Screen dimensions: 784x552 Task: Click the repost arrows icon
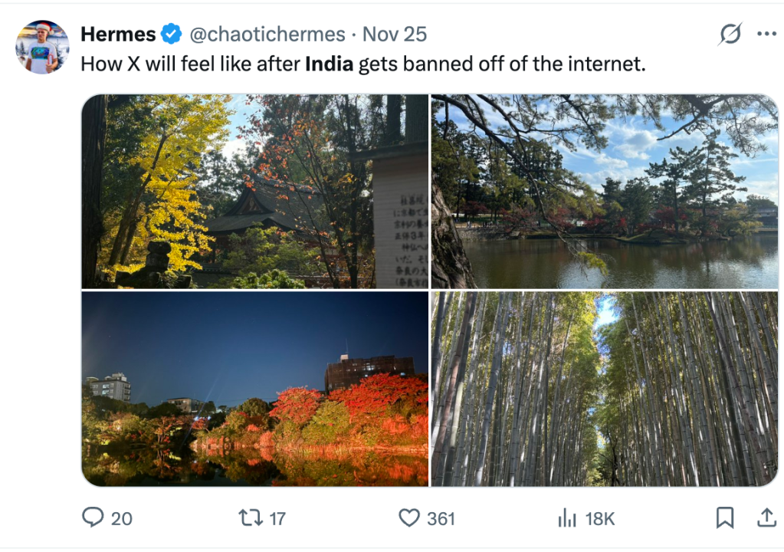(x=250, y=518)
